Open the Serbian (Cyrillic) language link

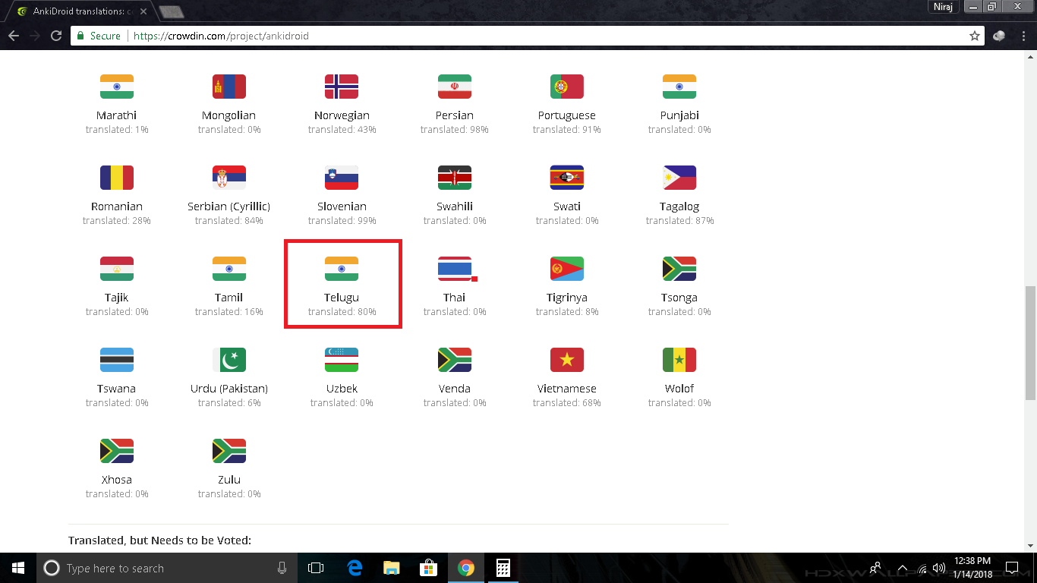pyautogui.click(x=229, y=206)
